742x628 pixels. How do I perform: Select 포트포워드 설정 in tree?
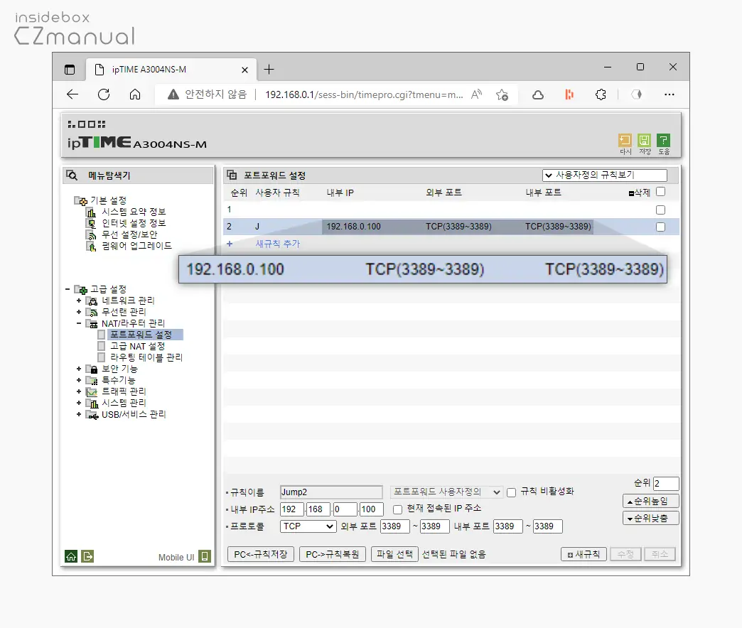click(x=141, y=335)
